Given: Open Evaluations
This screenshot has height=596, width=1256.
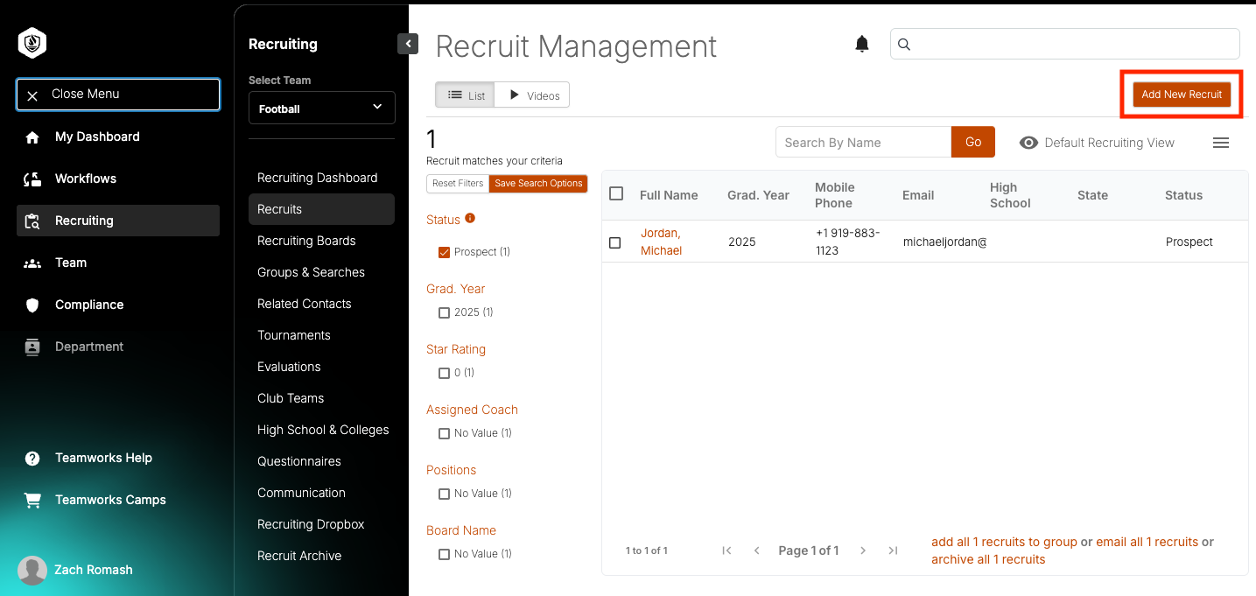Looking at the screenshot, I should click(289, 367).
